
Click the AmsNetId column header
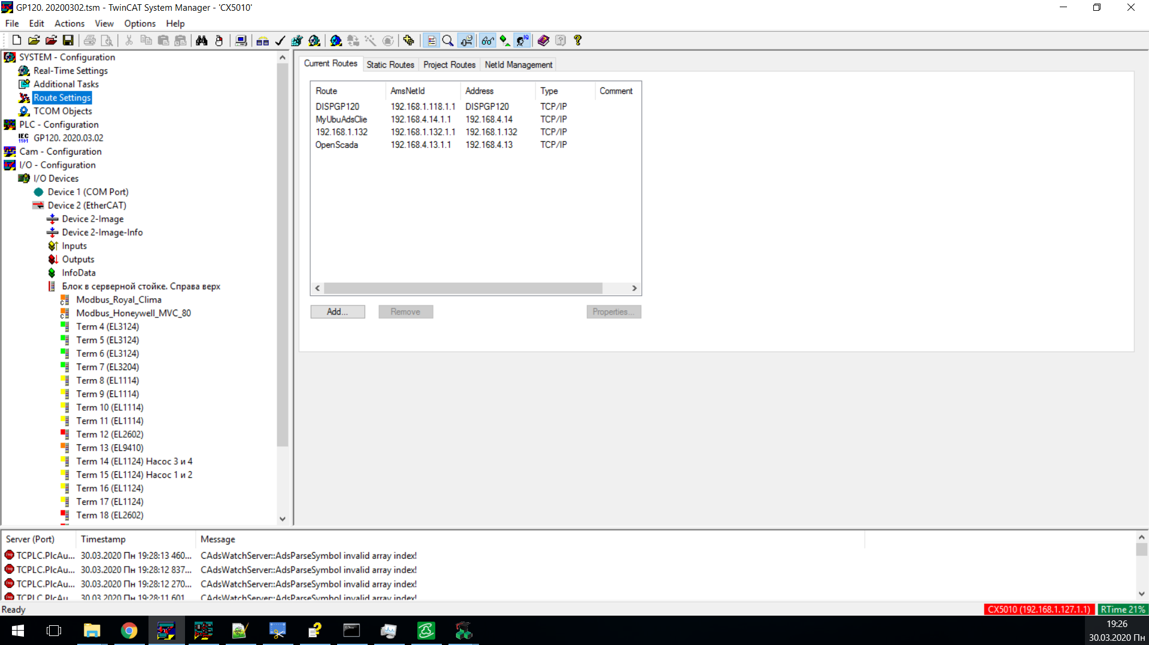click(x=408, y=91)
